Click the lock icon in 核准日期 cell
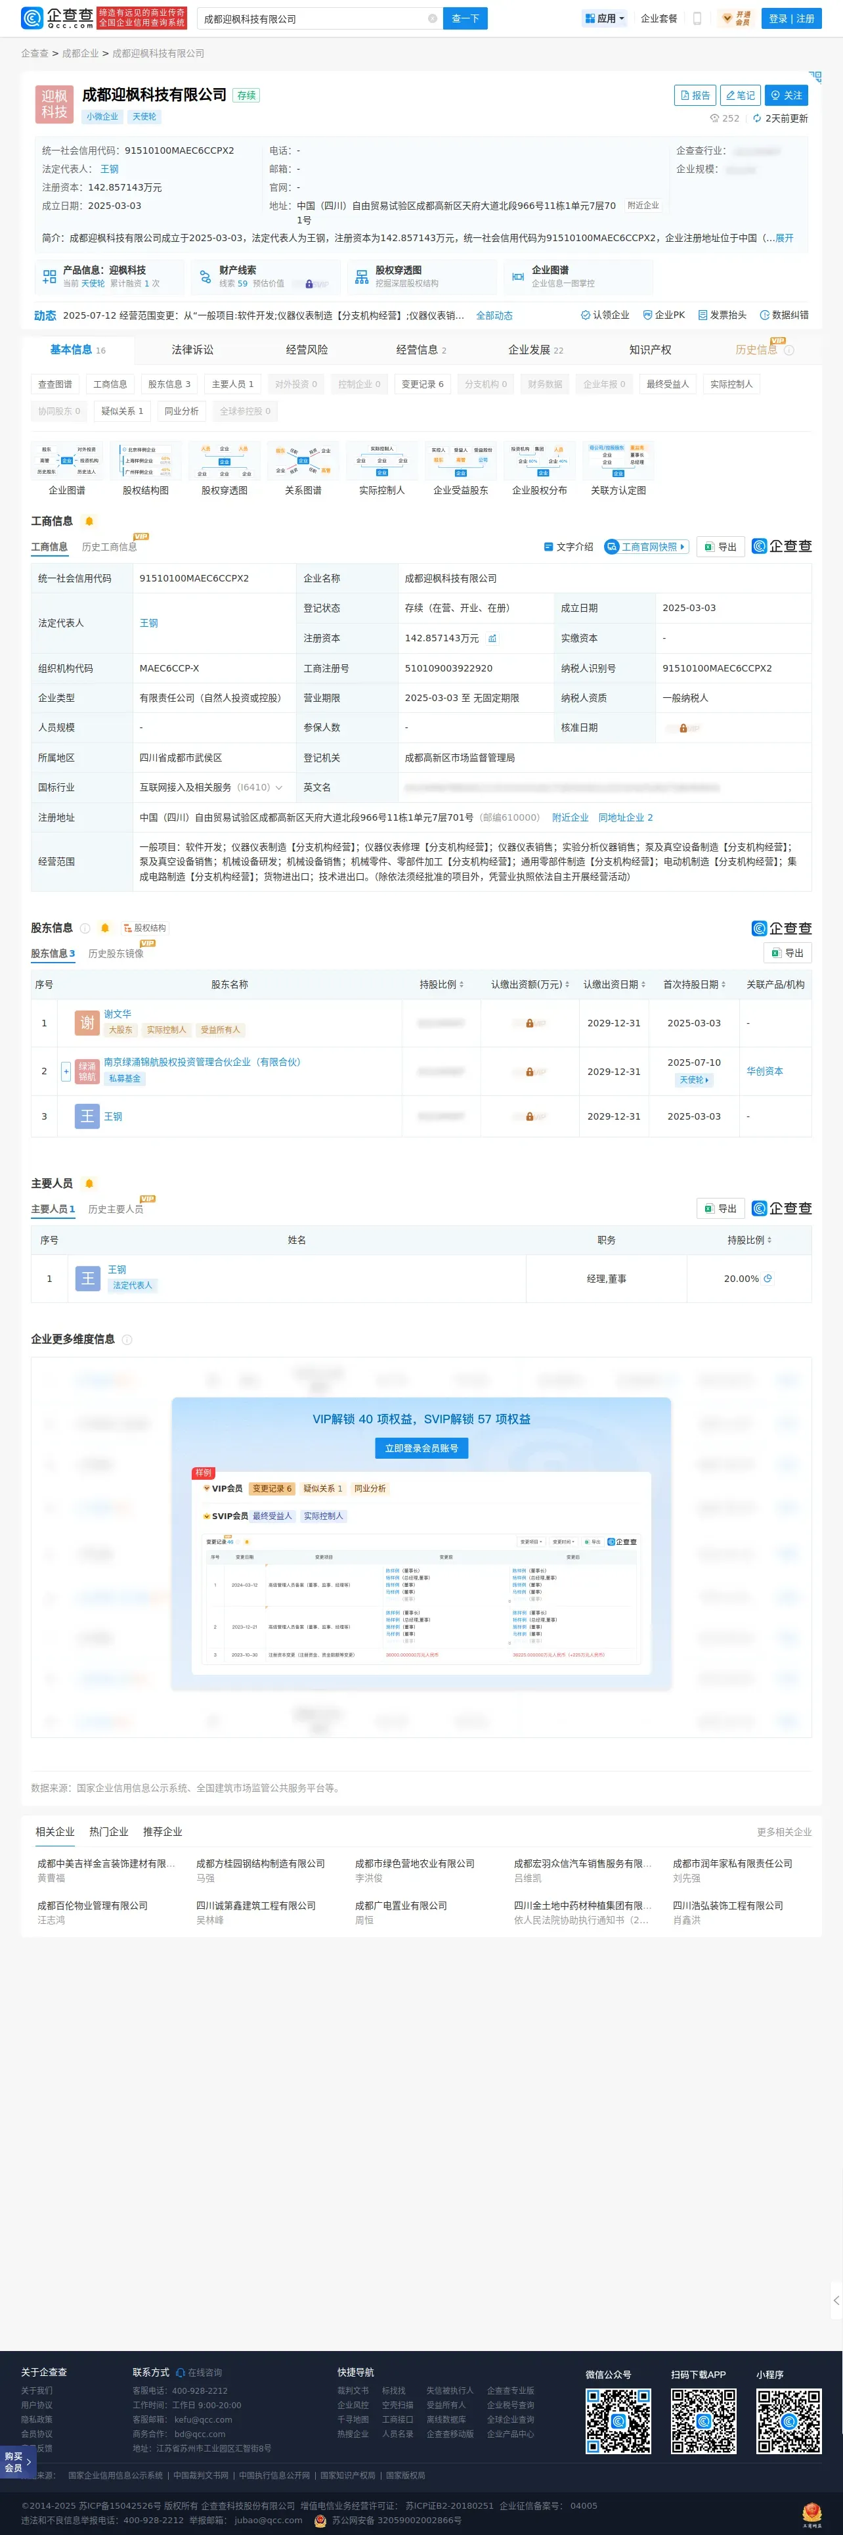Screen dimensions: 843x2535 tap(683, 728)
